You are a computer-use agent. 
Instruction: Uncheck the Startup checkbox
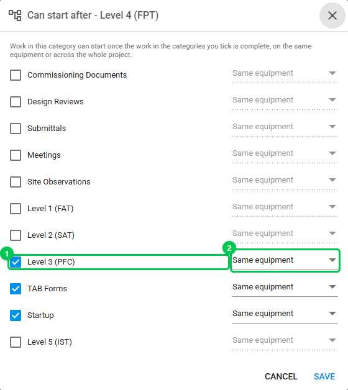[x=16, y=315]
